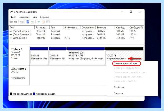Sort by the Состояние column header

88,27
